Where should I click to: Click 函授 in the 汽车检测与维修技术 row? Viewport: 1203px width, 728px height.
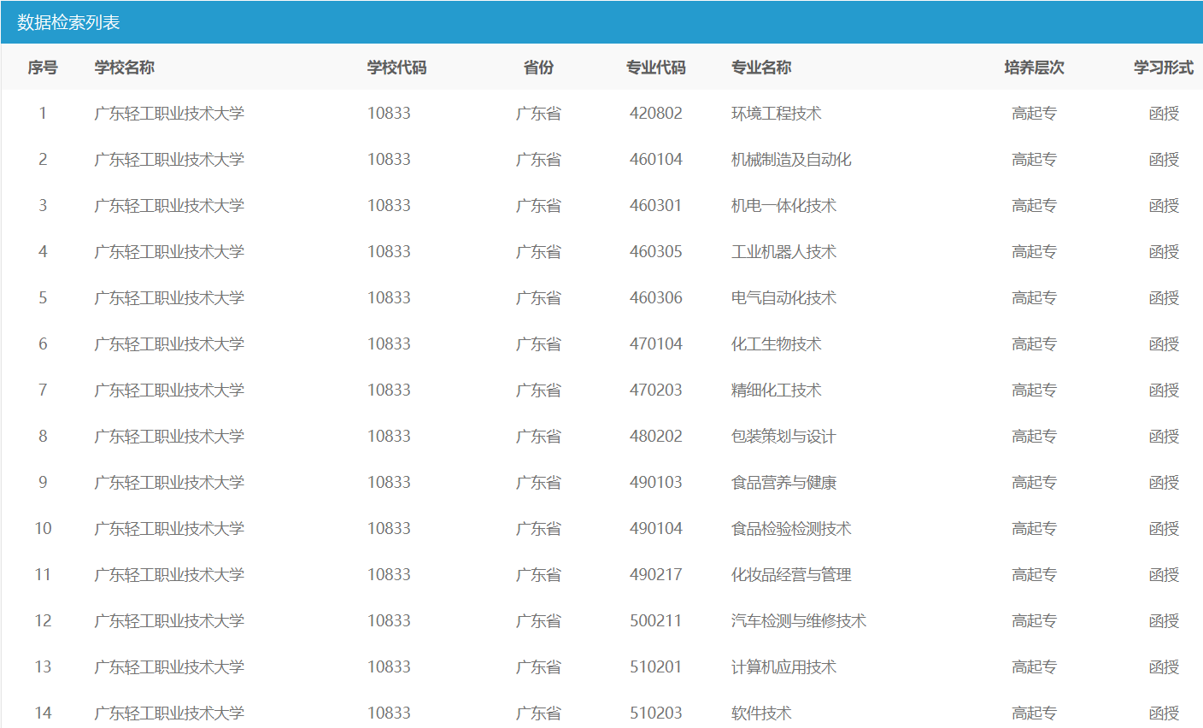pyautogui.click(x=1164, y=621)
